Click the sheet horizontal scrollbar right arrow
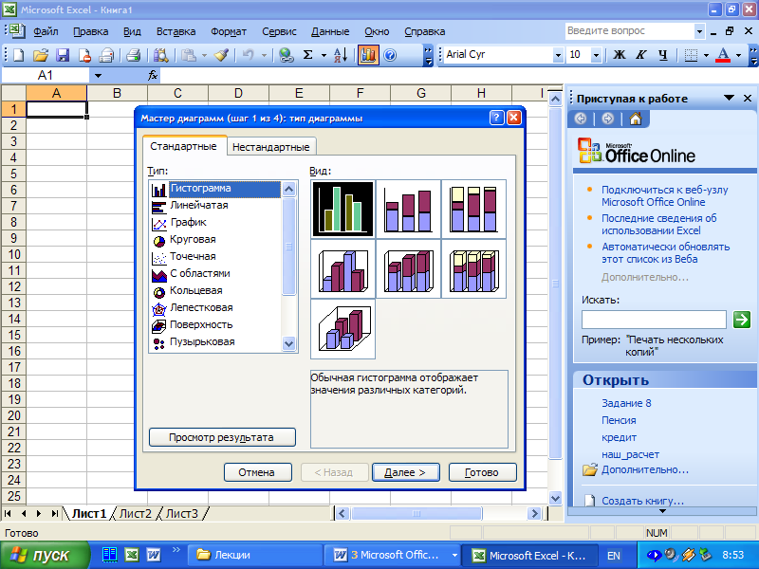The image size is (759, 569). [534, 513]
